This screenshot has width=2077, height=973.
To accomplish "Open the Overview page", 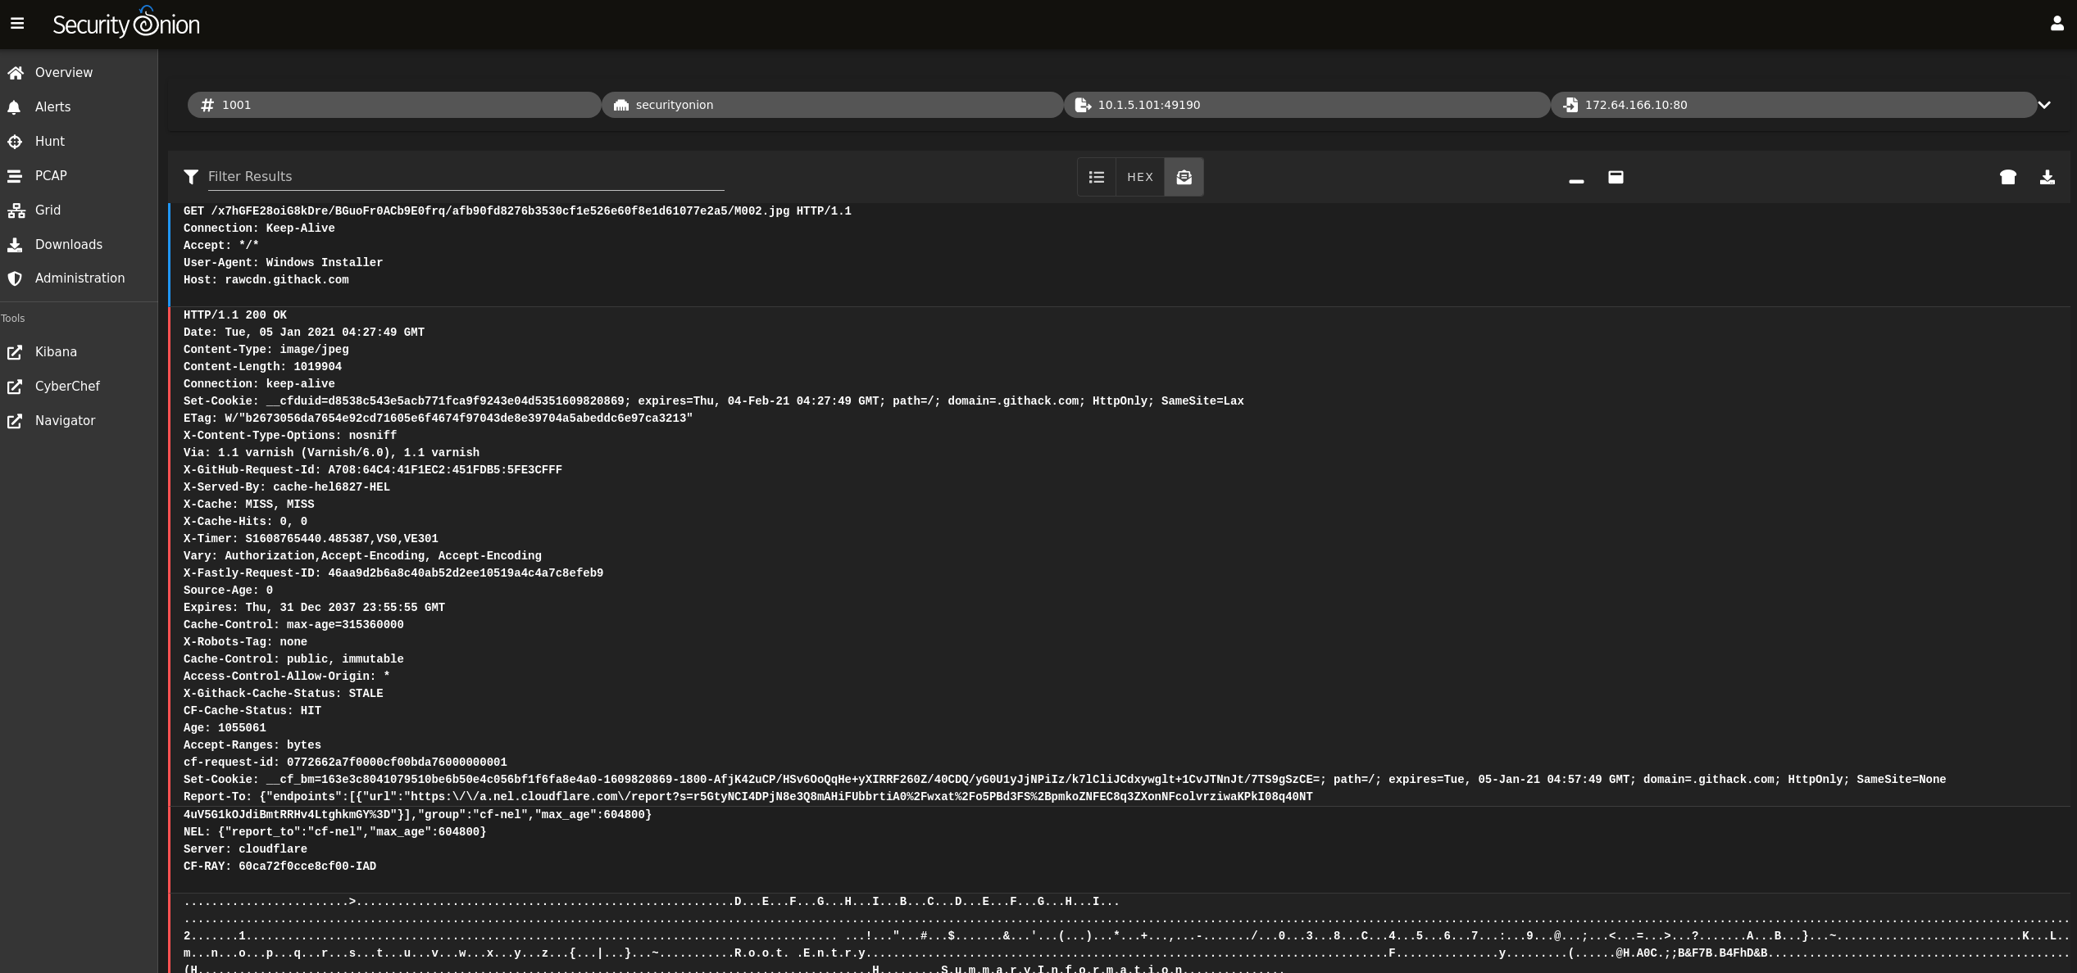I will point(64,73).
